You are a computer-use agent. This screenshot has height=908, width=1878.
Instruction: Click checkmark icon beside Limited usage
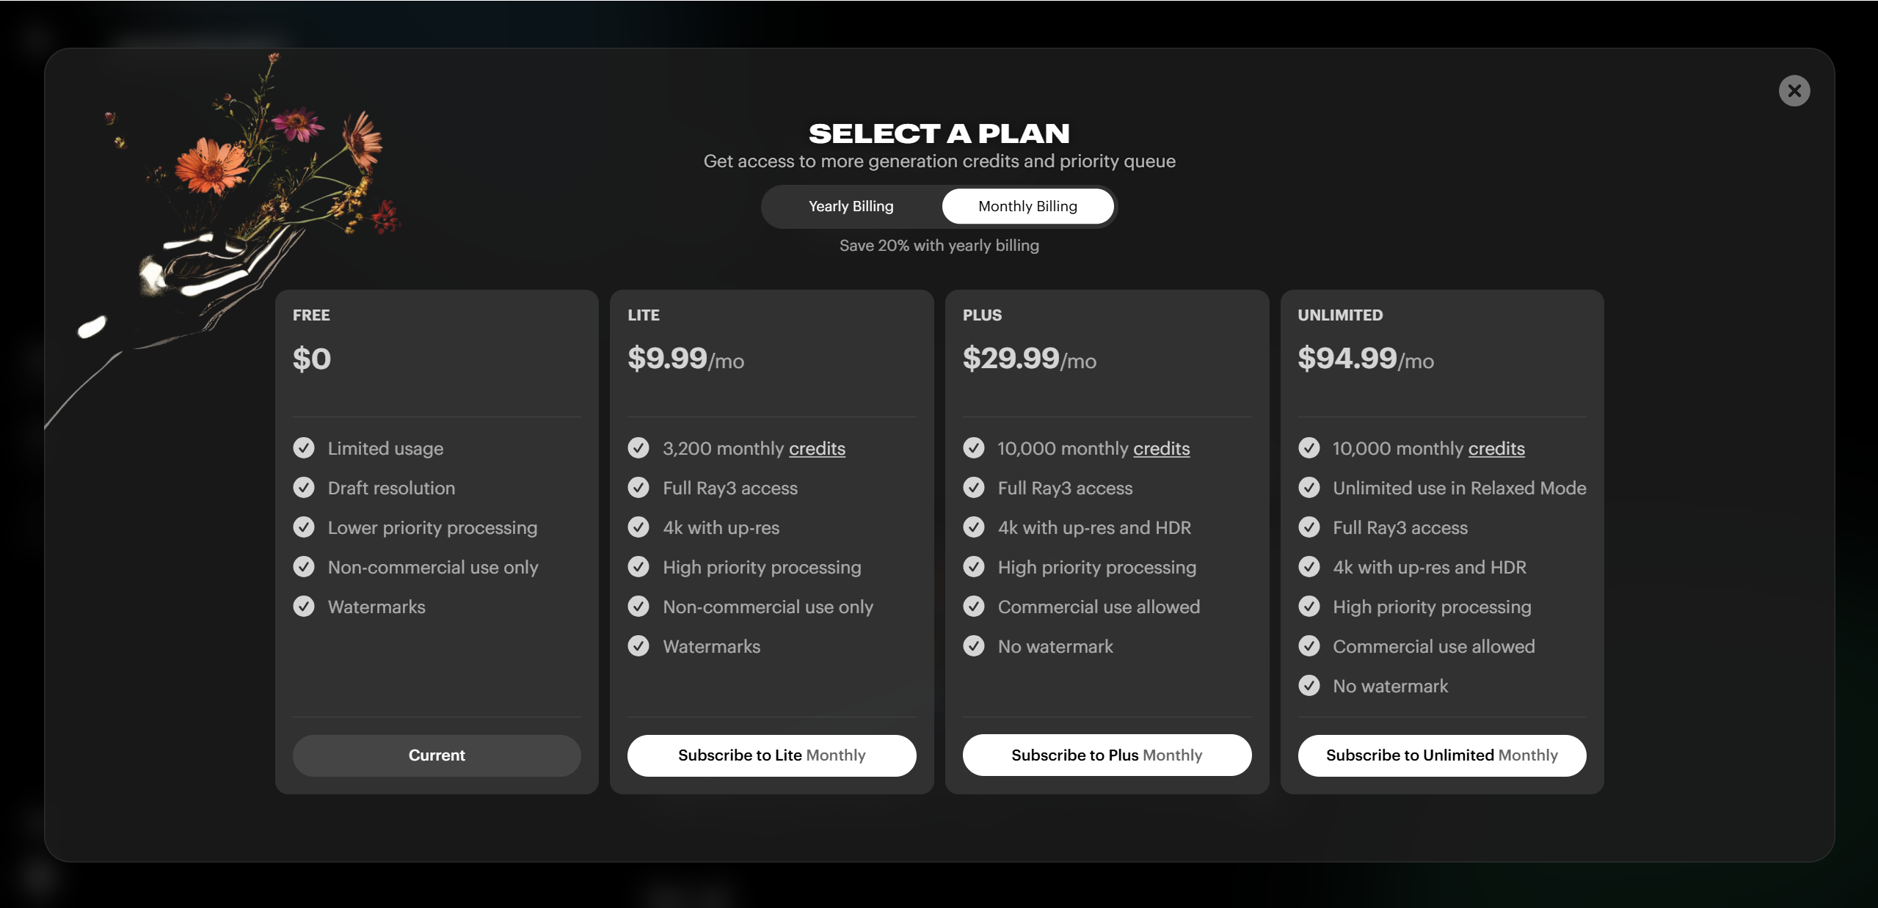[304, 448]
